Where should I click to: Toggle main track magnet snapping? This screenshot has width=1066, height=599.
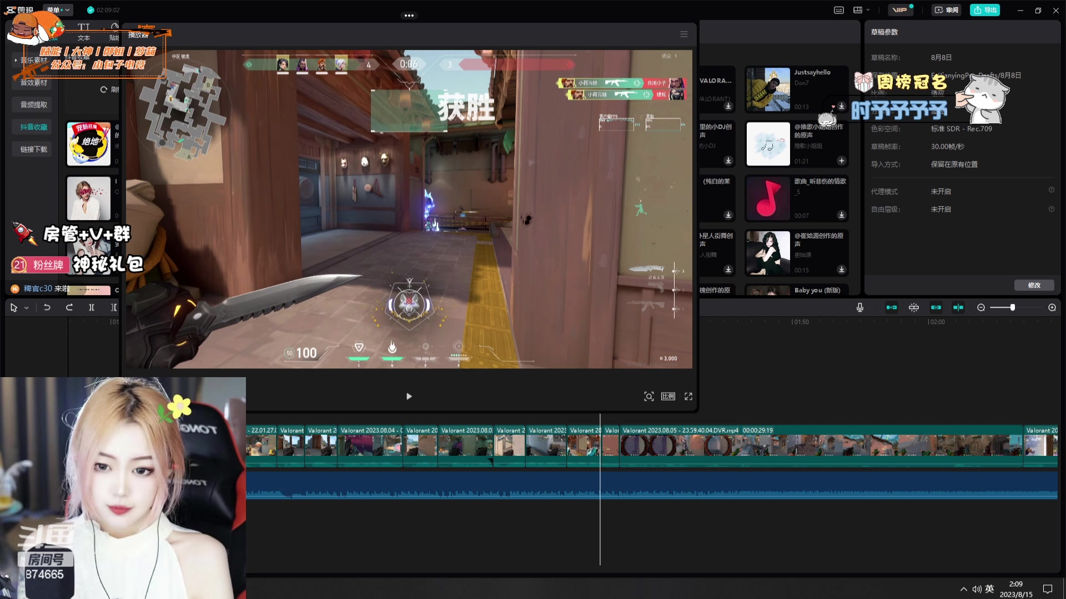coord(892,307)
